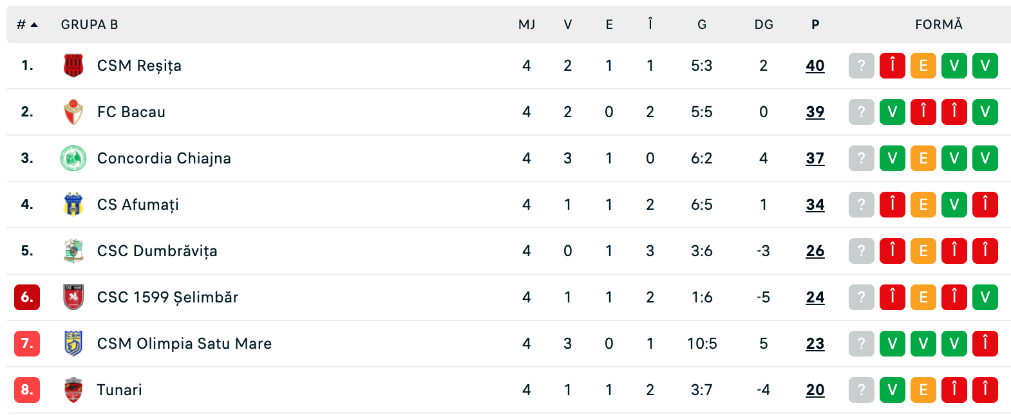The height and width of the screenshot is (417, 1011).
Task: Click the Tunari club badge
Action: pyautogui.click(x=73, y=390)
